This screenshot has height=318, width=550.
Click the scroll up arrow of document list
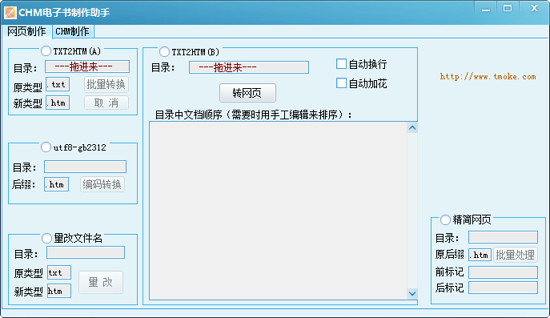pyautogui.click(x=412, y=128)
